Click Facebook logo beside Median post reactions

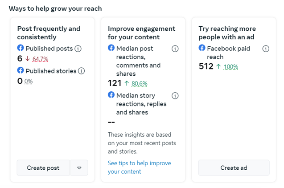pyautogui.click(x=111, y=48)
